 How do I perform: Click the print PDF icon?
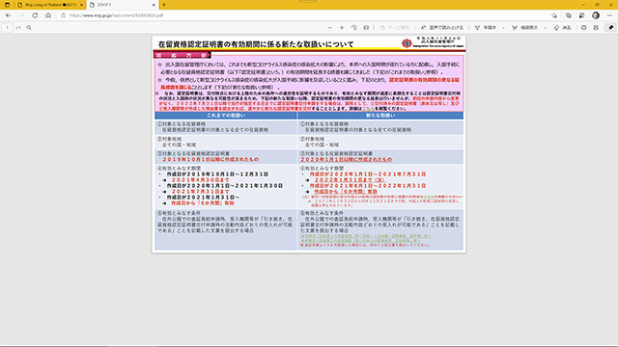pos(583,28)
